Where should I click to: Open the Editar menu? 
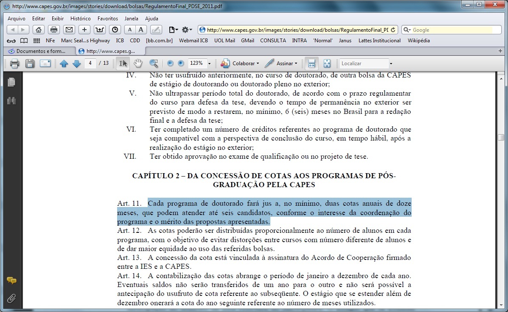point(39,19)
